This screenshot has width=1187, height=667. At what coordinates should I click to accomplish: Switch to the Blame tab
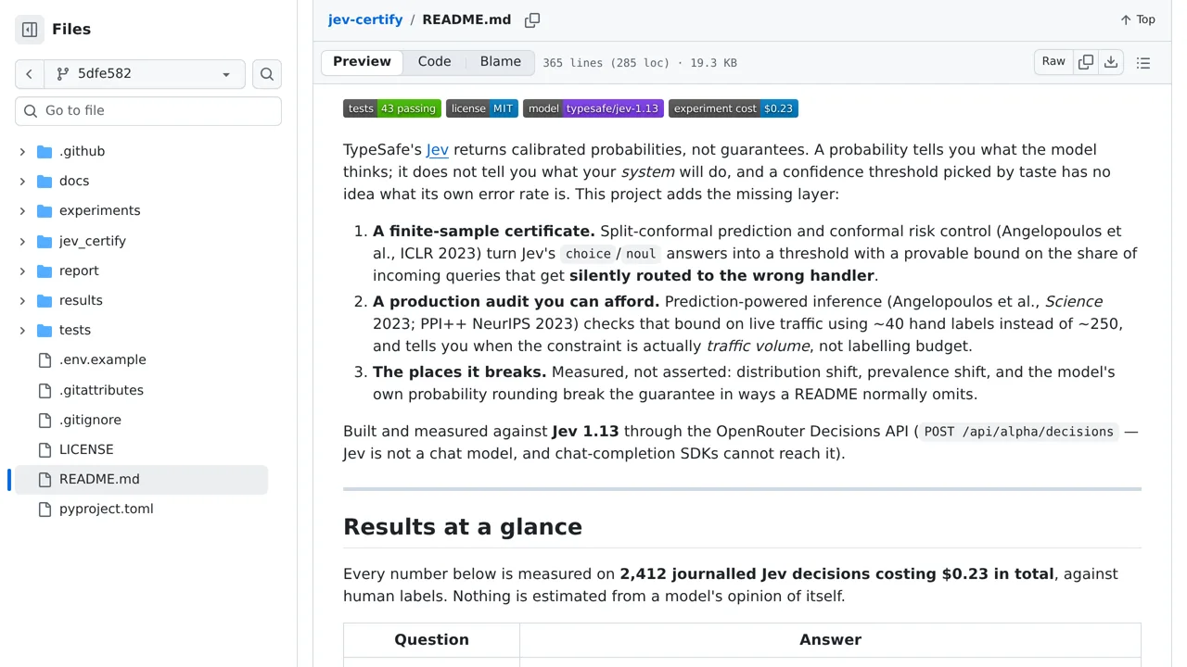pos(501,62)
